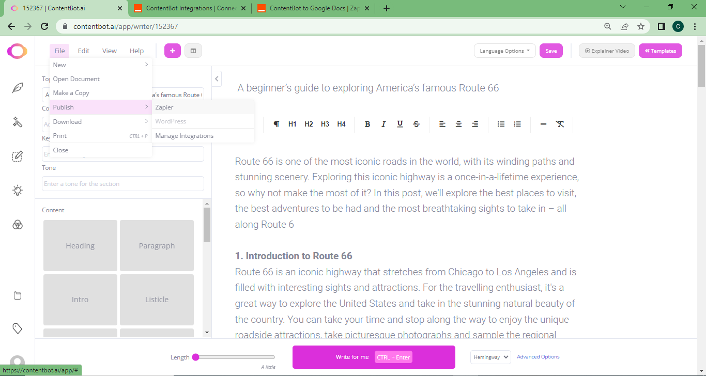706x376 pixels.
Task: Click the blending circles sidebar icon
Action: tap(18, 225)
